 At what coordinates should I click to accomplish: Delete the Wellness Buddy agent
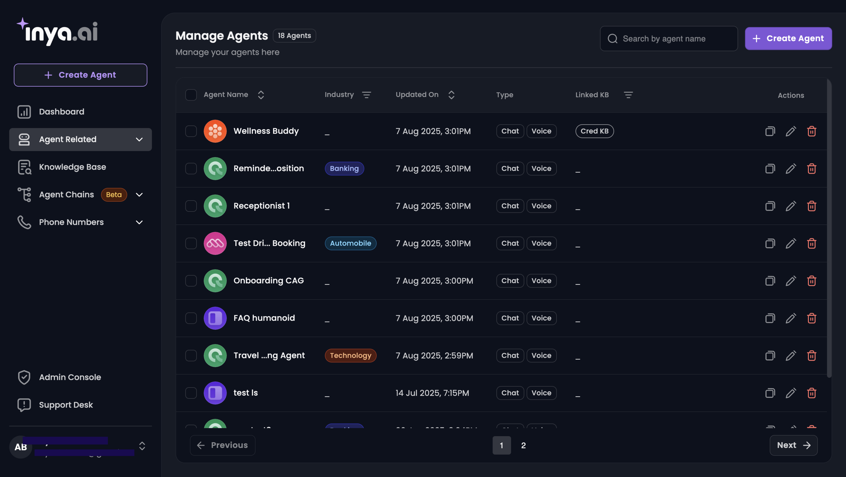pos(811,131)
